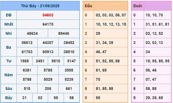Select the Ba number 06612

pos(27,43)
